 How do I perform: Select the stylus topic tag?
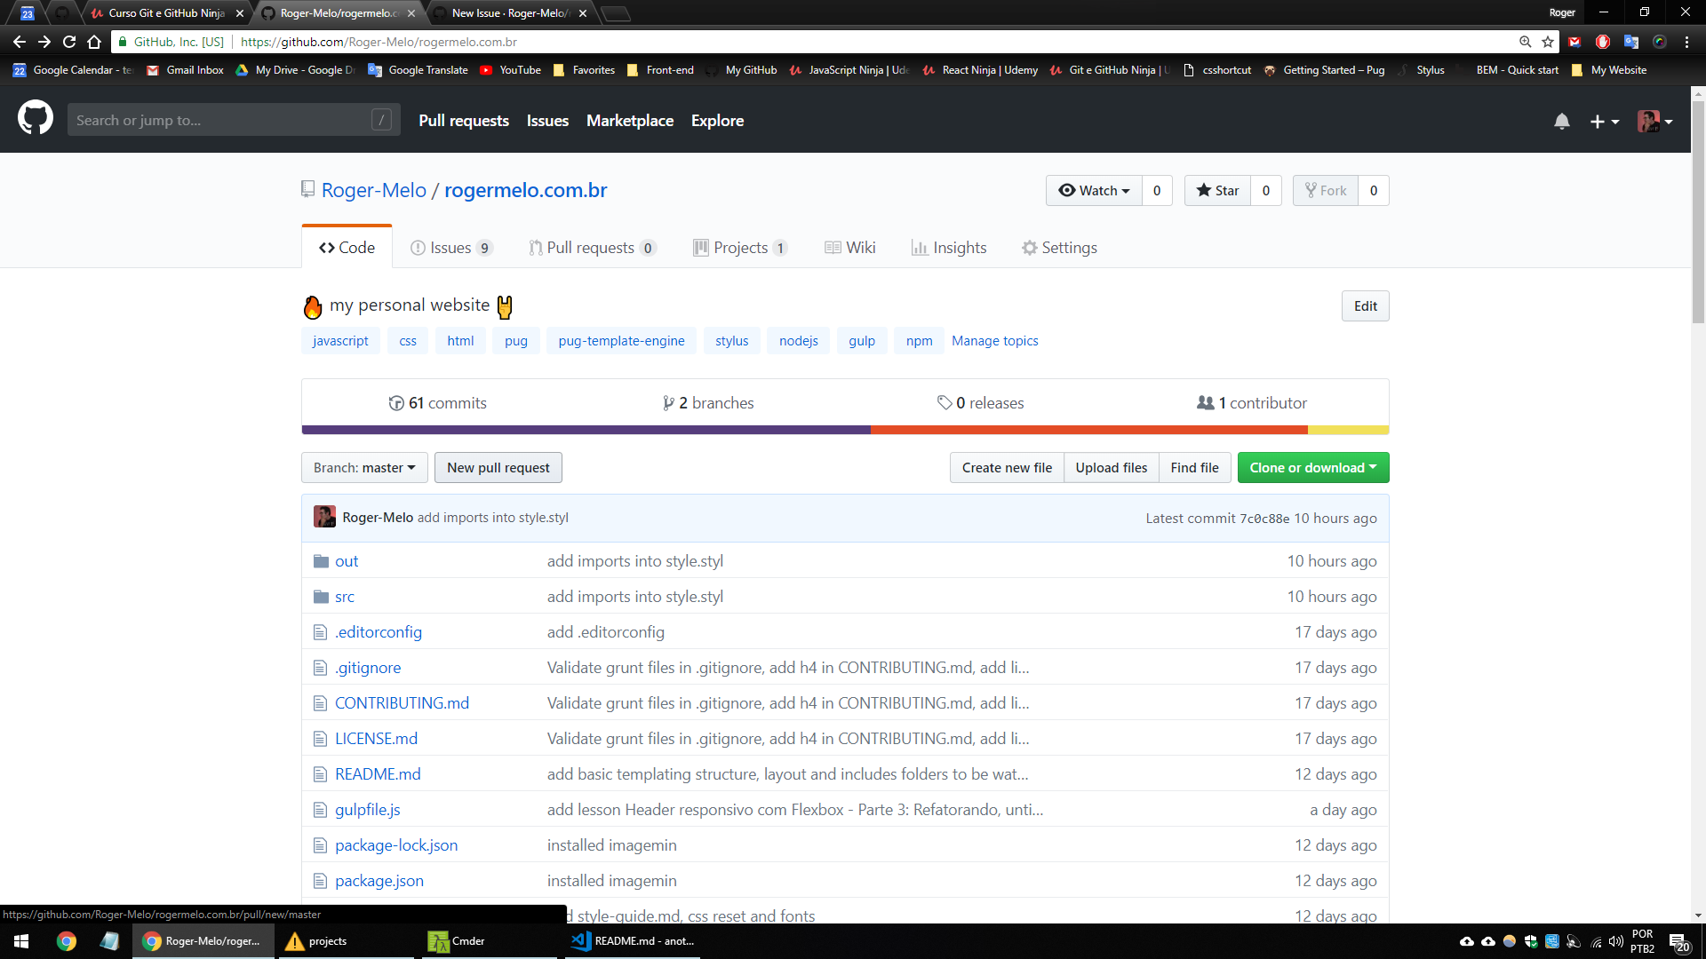tap(731, 340)
